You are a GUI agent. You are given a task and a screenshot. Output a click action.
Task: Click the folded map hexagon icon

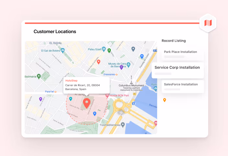click(x=208, y=23)
